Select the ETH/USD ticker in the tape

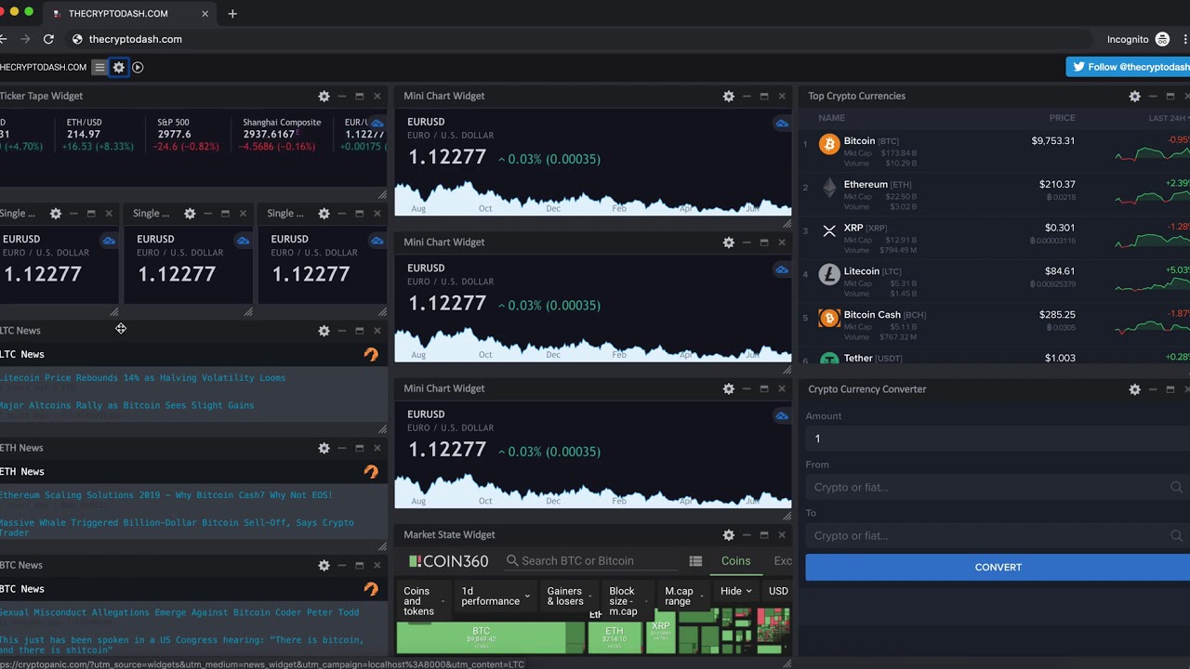[x=99, y=135]
